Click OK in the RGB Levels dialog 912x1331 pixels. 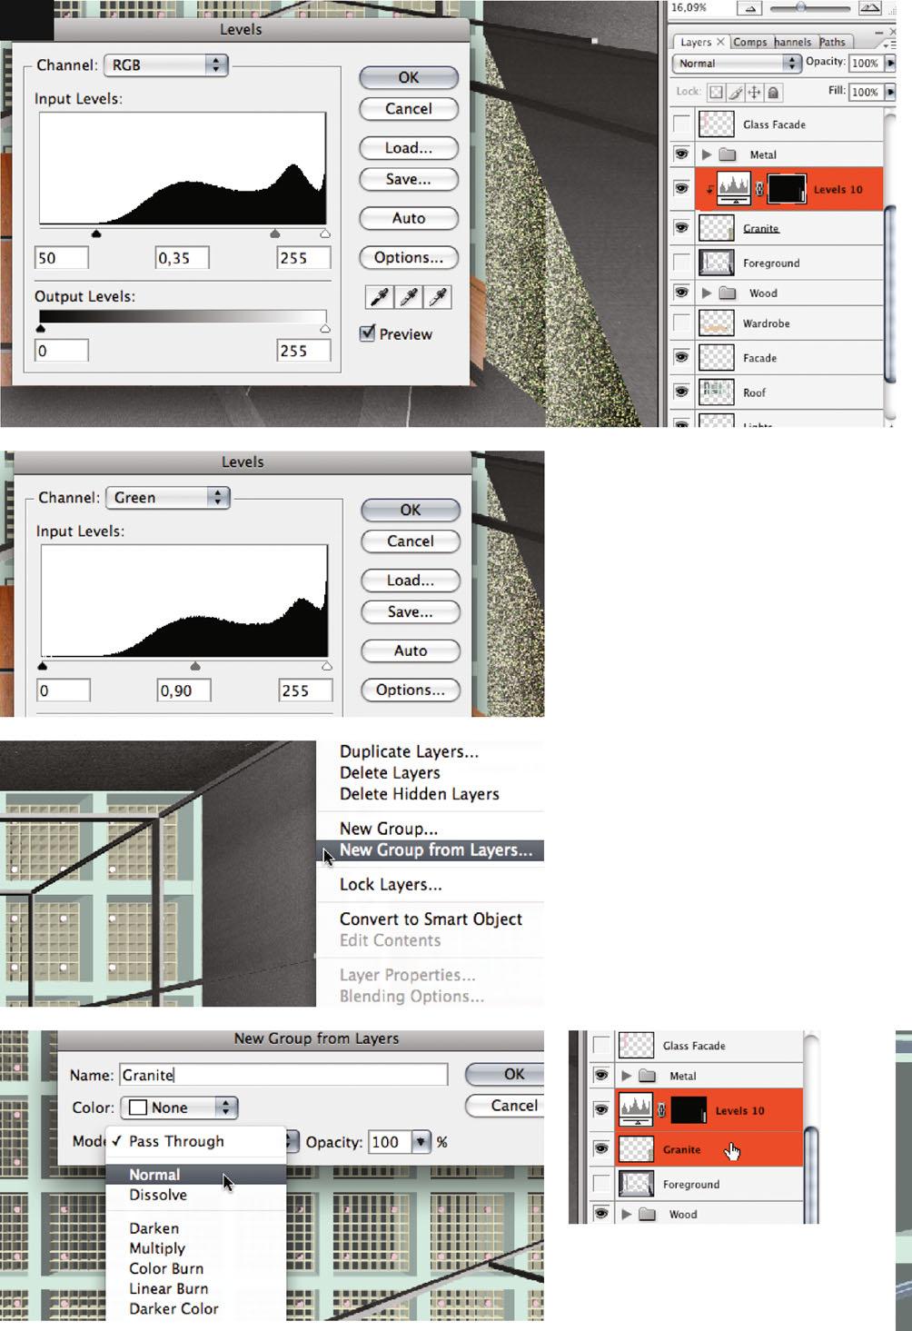pos(409,77)
